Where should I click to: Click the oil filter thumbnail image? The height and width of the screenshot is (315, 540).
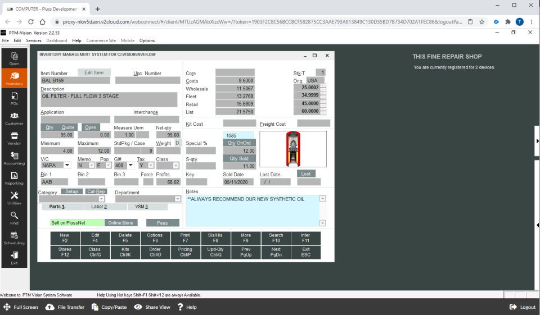click(x=293, y=149)
